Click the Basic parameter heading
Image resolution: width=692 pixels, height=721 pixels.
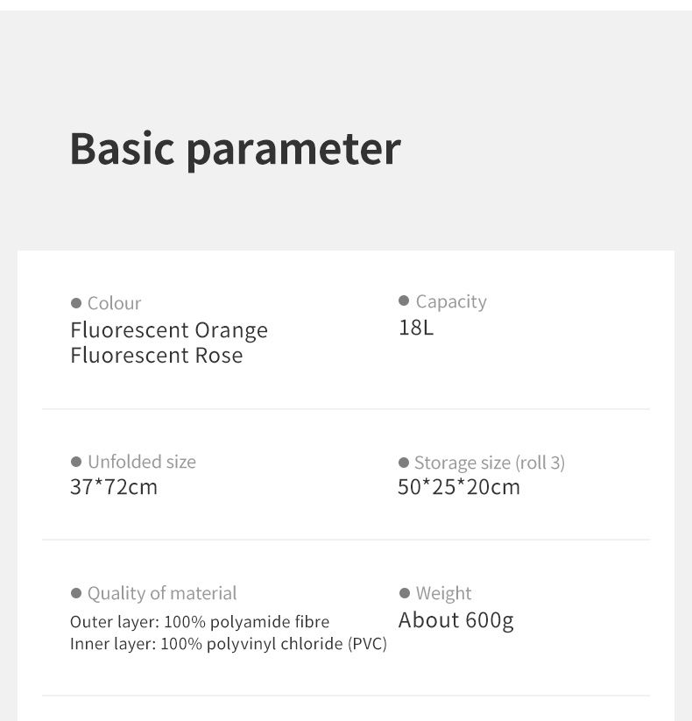pos(236,150)
